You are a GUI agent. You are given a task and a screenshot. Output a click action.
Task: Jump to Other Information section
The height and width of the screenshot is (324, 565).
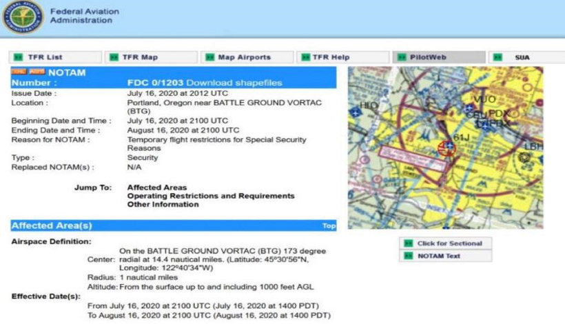[163, 204]
